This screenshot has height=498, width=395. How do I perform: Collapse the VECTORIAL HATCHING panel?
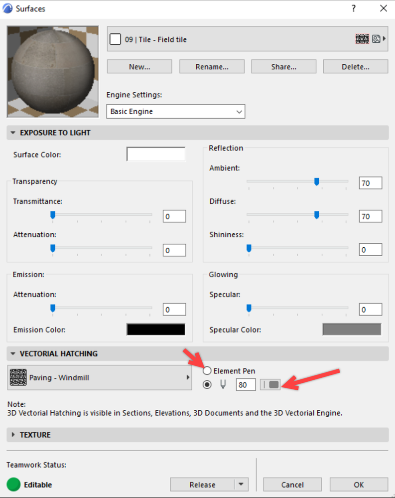13,353
